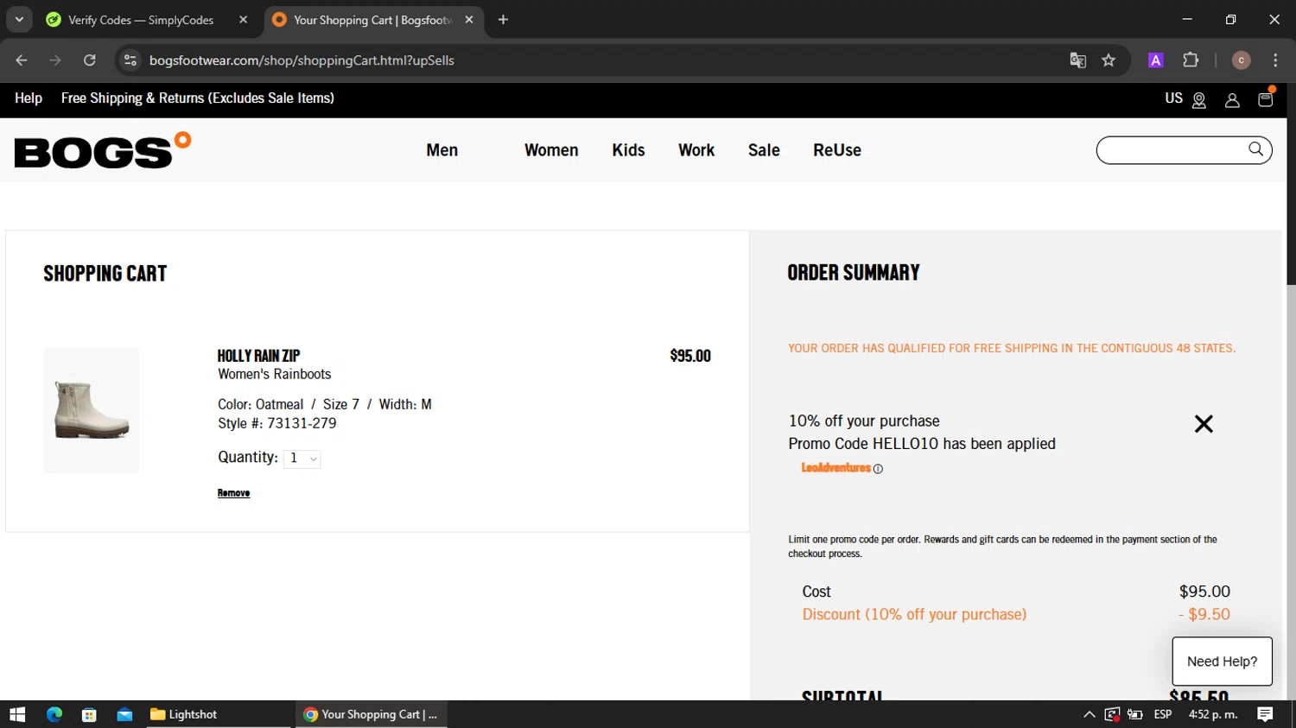
Task: Go to BOGS home via logo
Action: click(103, 150)
